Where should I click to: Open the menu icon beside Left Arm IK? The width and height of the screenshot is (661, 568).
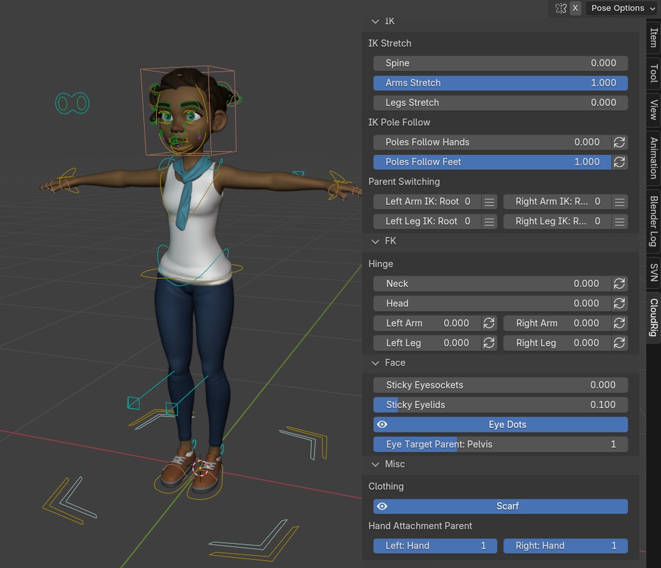pos(489,202)
